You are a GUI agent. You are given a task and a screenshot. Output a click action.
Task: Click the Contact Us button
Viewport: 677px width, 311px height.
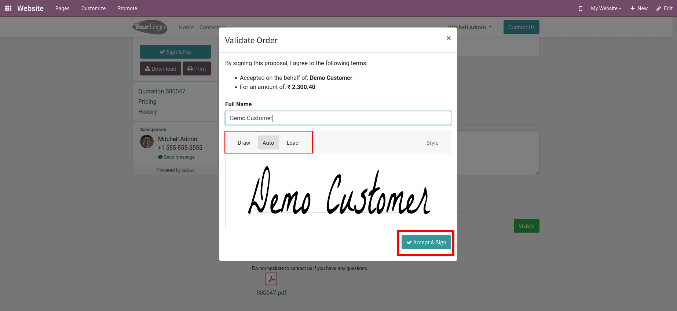pyautogui.click(x=521, y=27)
